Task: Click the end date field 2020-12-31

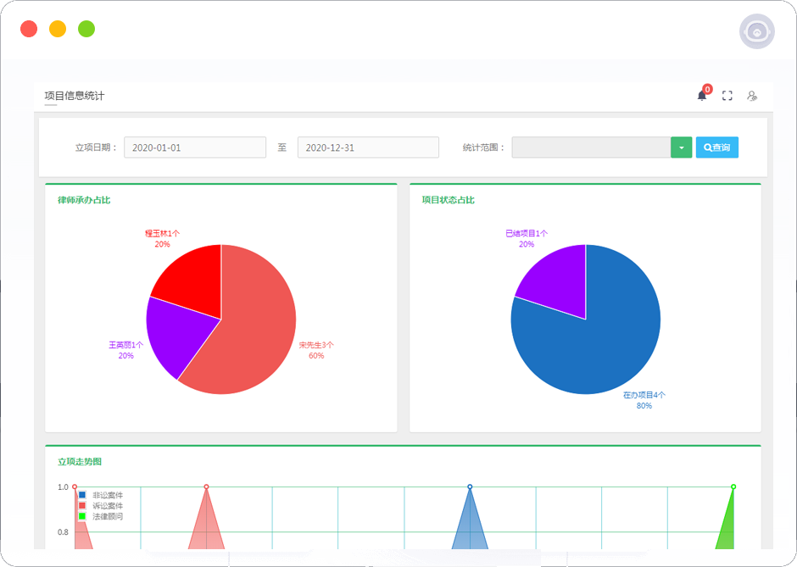Action: tap(368, 147)
